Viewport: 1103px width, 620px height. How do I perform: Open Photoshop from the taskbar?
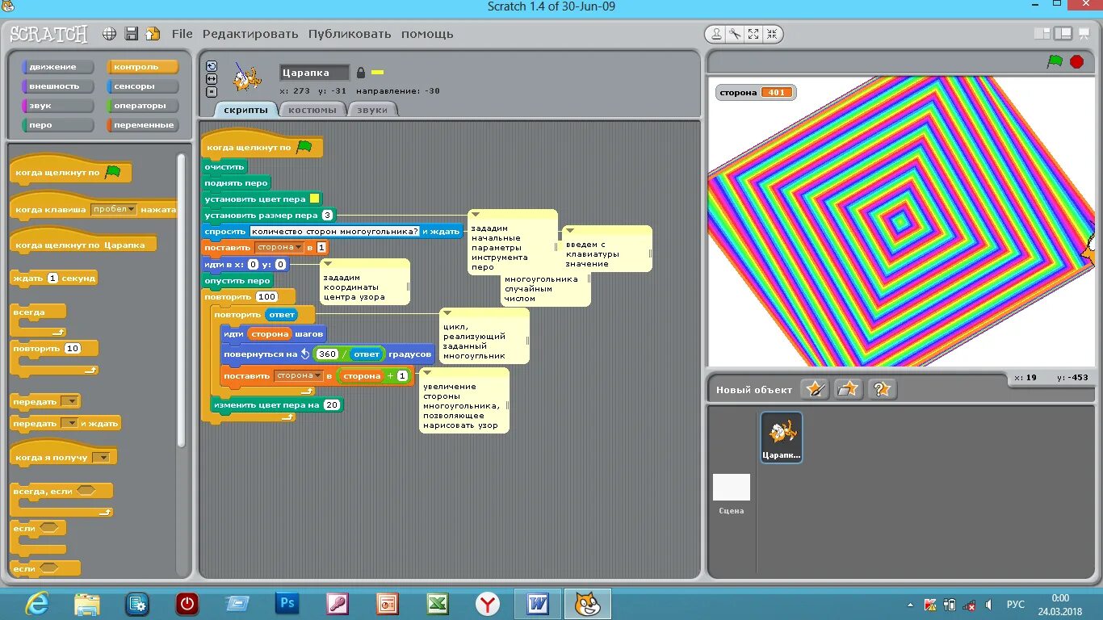click(287, 603)
